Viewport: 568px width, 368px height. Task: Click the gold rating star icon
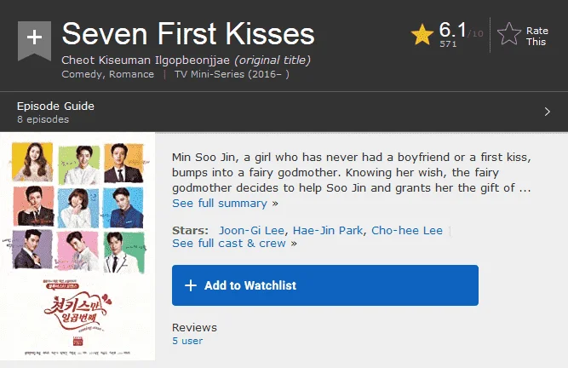(422, 35)
